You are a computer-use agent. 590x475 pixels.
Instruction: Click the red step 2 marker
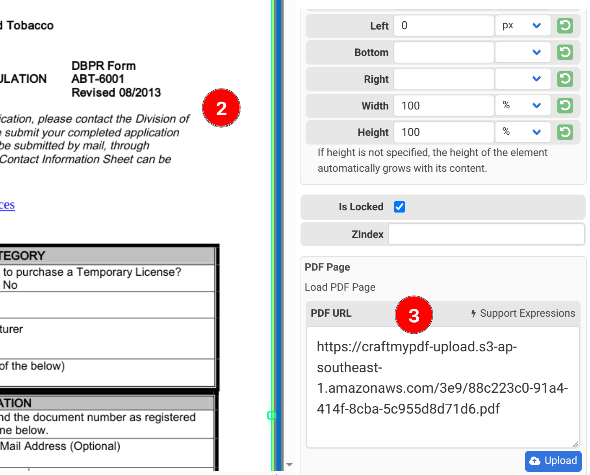tap(221, 108)
